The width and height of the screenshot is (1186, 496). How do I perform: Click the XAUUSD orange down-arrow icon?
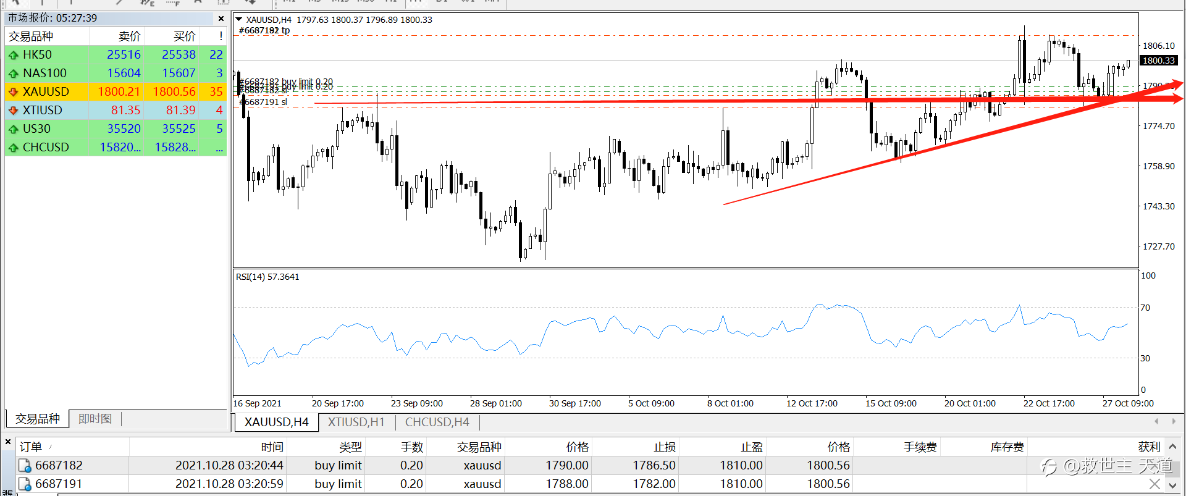pyautogui.click(x=13, y=92)
